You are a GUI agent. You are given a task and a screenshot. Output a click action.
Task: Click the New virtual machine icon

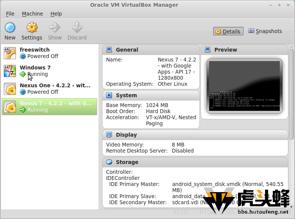pyautogui.click(x=10, y=27)
